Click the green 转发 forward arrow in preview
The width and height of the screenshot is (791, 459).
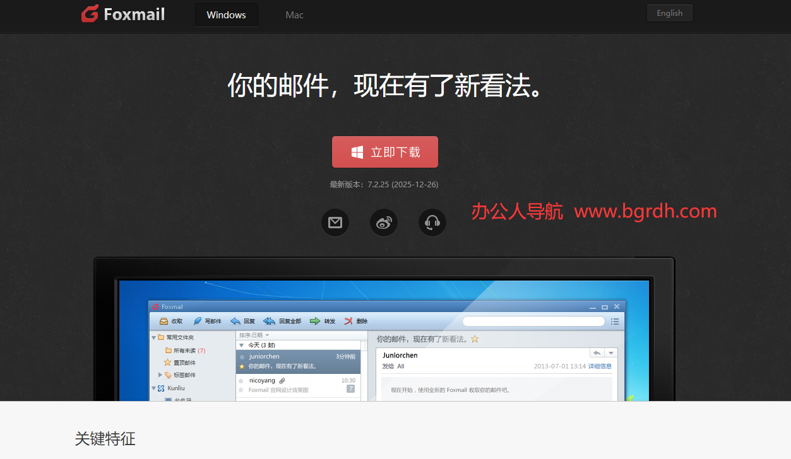tap(315, 322)
